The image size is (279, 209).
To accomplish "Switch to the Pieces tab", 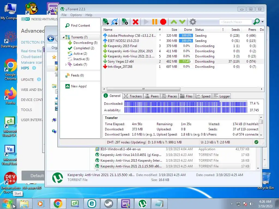I will click(169, 96).
